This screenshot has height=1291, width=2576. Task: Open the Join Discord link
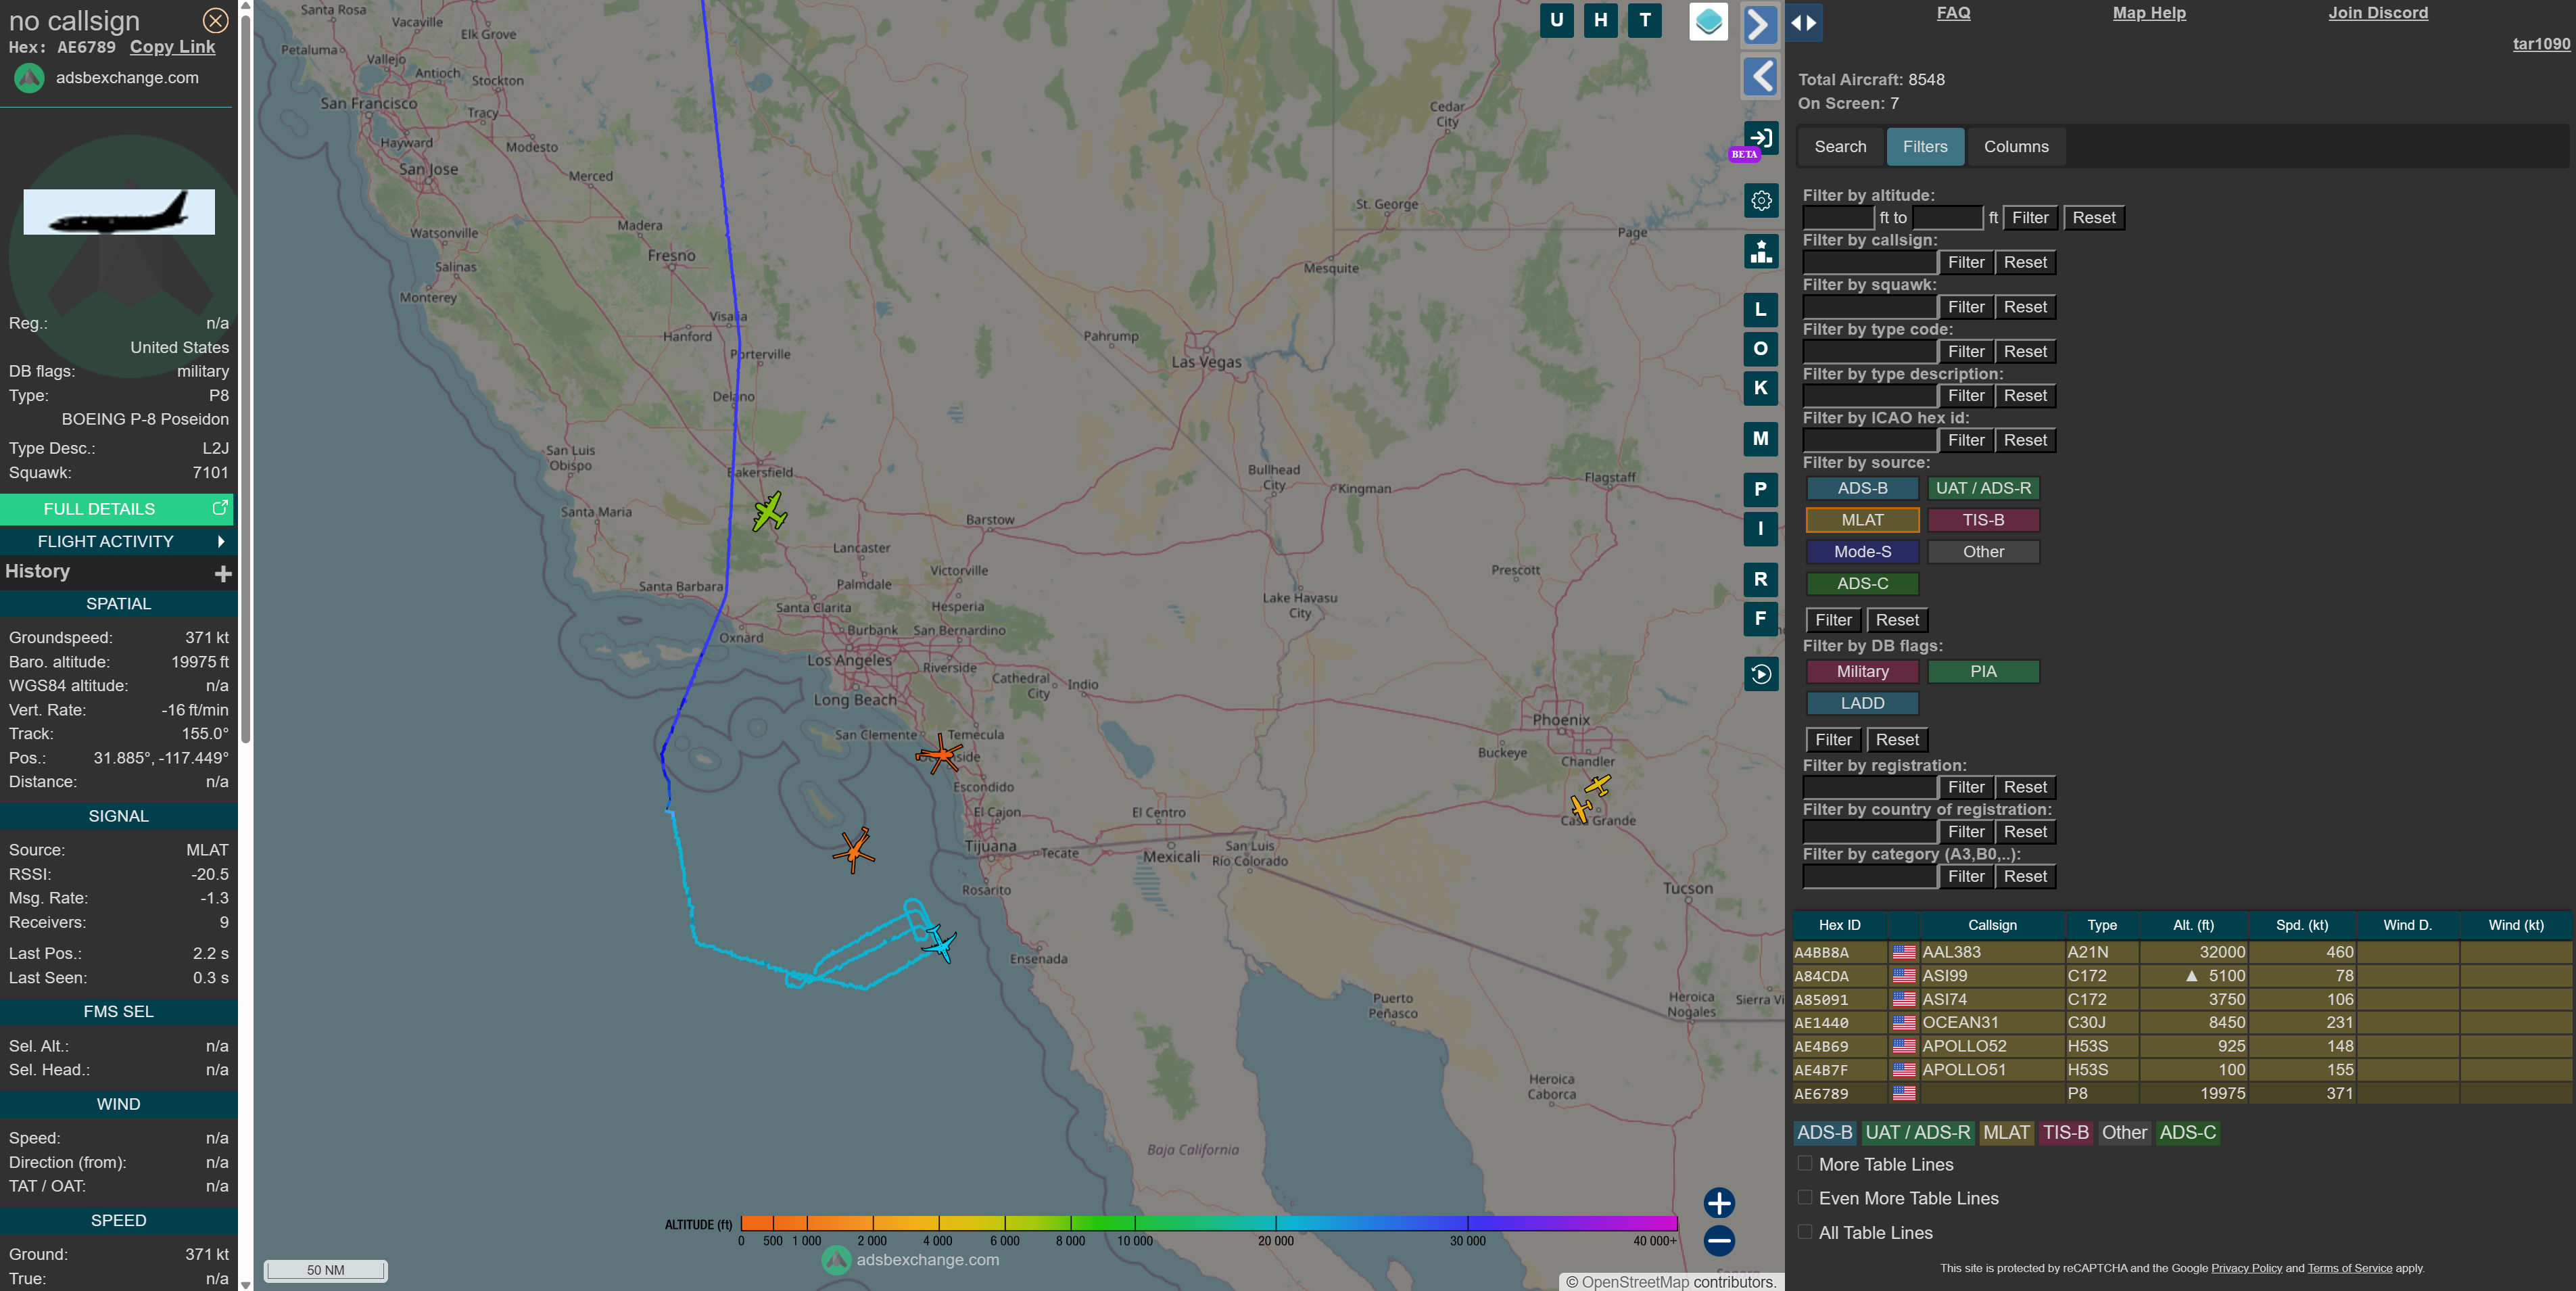(2377, 13)
